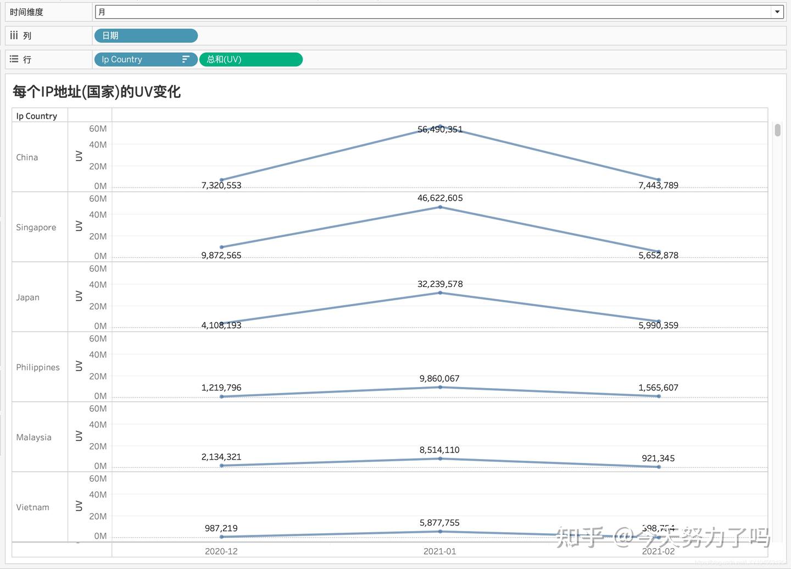This screenshot has width=791, height=569.
Task: Click the Japan data label 4,108,193
Action: click(x=221, y=325)
